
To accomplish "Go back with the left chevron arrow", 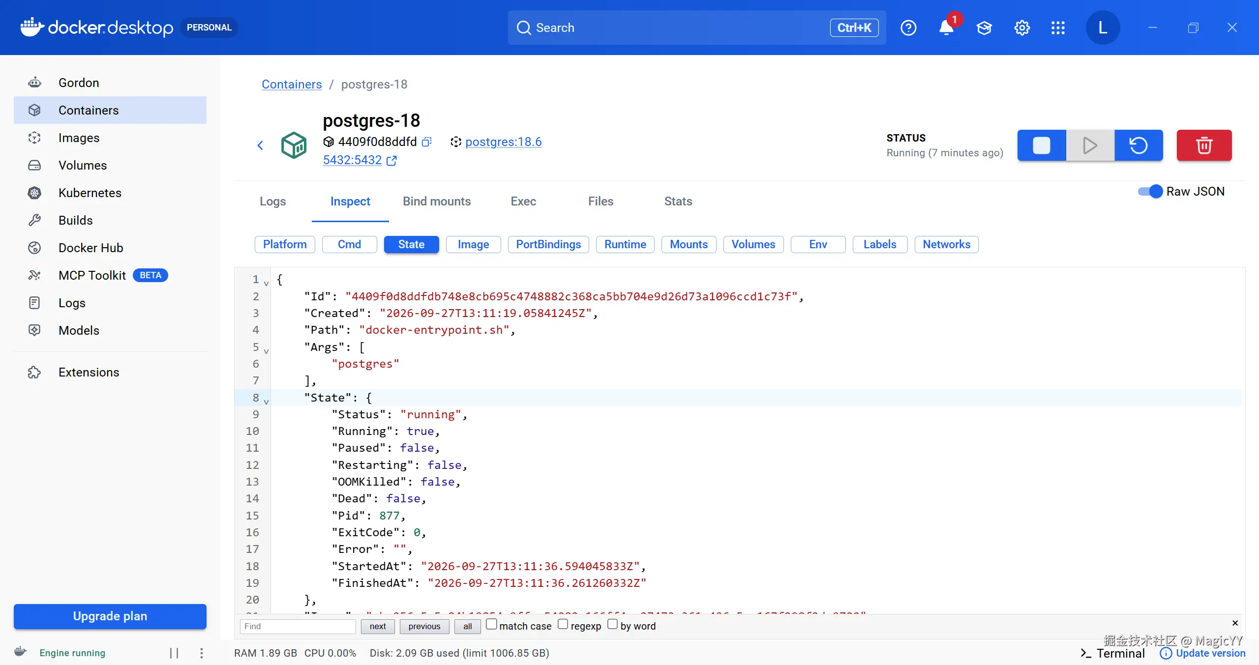I will coord(260,145).
